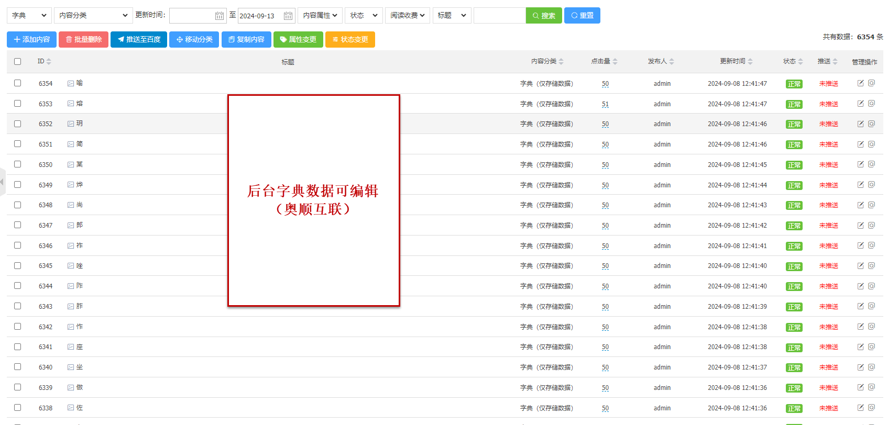This screenshot has height=425, width=888.
Task: Click the edit icon for row 6354
Action: click(860, 83)
